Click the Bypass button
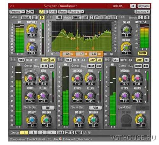The width and height of the screenshot is (159, 145). click(x=144, y=6)
